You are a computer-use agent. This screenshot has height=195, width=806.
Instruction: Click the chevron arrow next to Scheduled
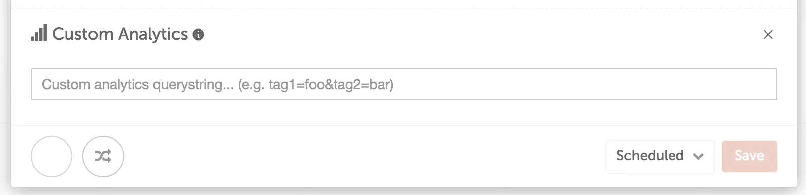(x=698, y=157)
